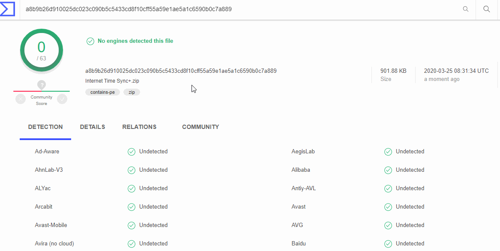Click 'No engines detected this file' message

pos(135,41)
